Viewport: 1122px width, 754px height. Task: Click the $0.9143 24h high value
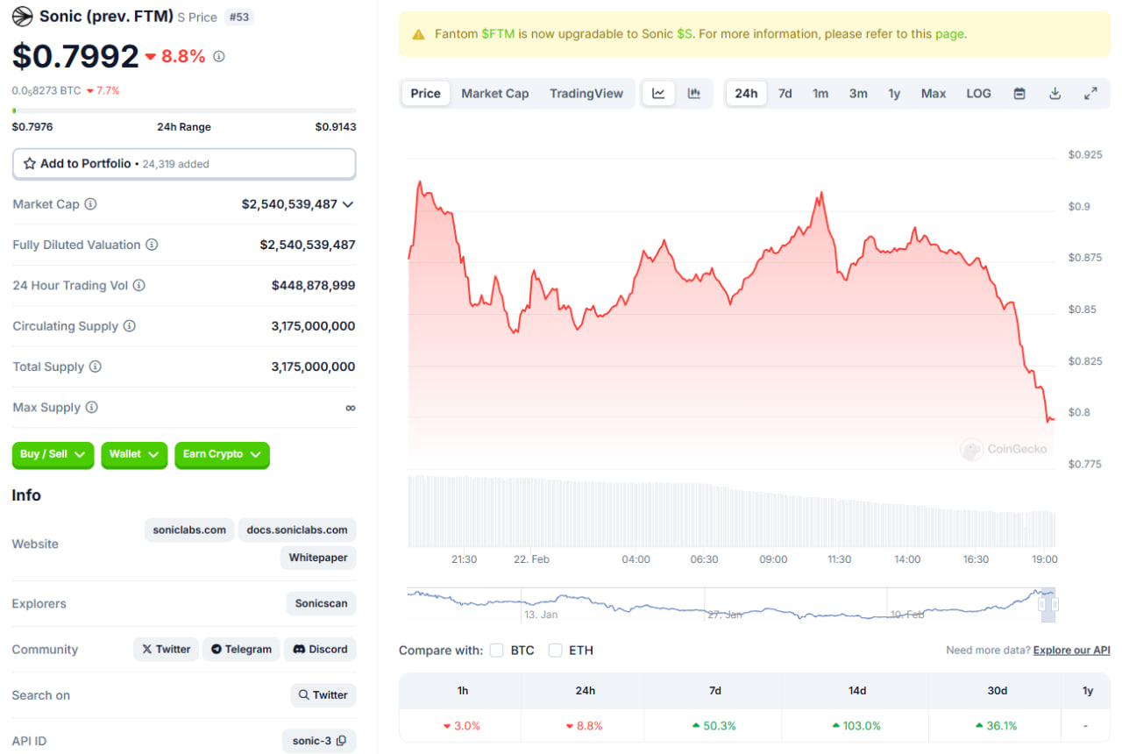pos(336,127)
